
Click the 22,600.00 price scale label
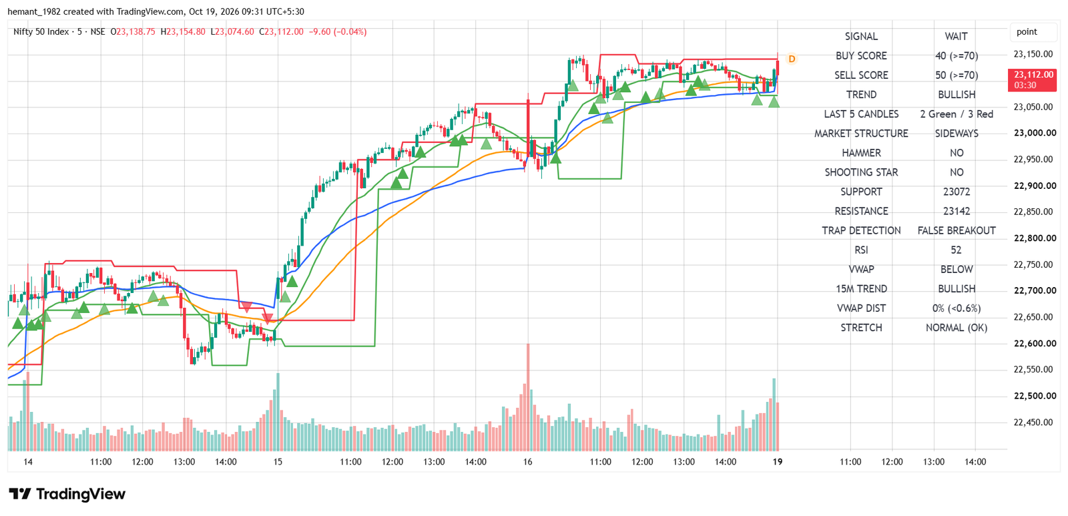[1035, 343]
